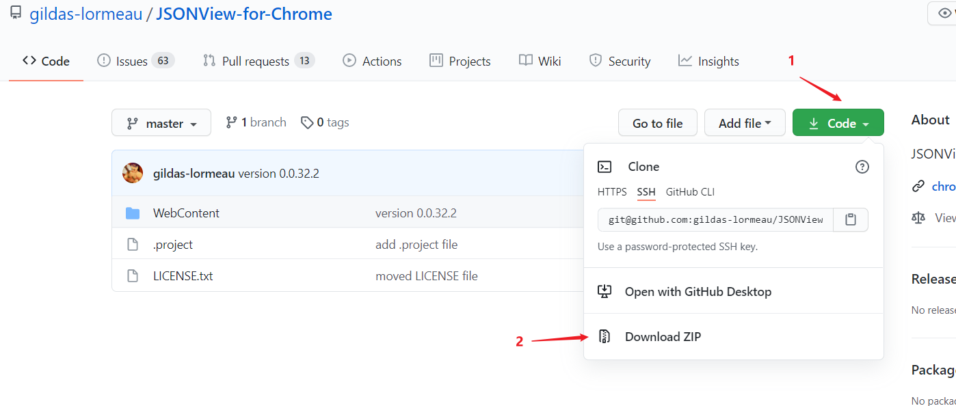Click the Clone terminal icon
Image resolution: width=956 pixels, height=406 pixels.
pos(605,167)
